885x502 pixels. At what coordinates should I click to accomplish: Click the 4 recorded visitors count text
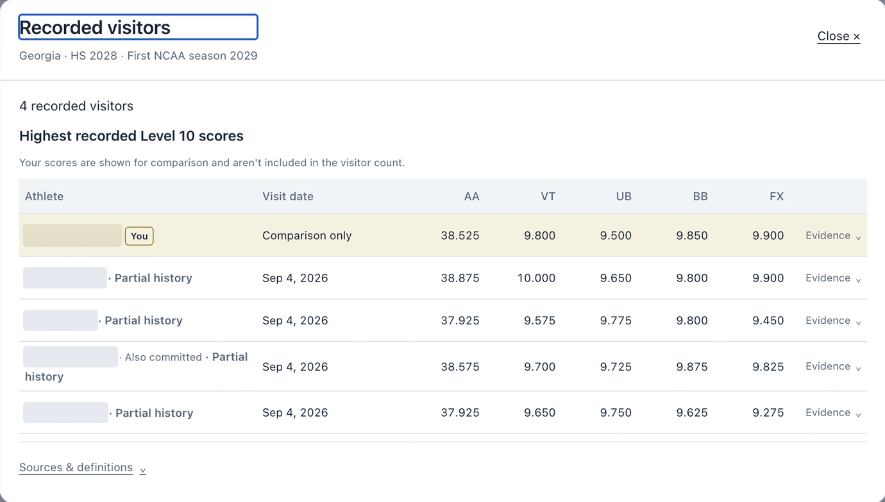pyautogui.click(x=76, y=106)
